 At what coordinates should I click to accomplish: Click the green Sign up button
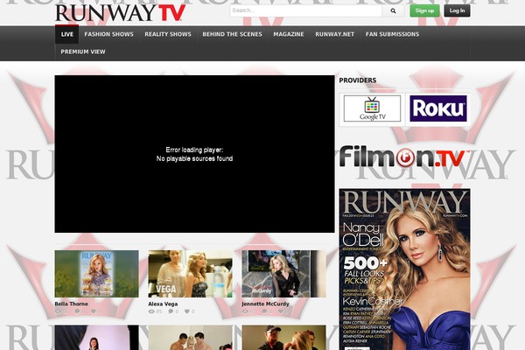click(424, 10)
